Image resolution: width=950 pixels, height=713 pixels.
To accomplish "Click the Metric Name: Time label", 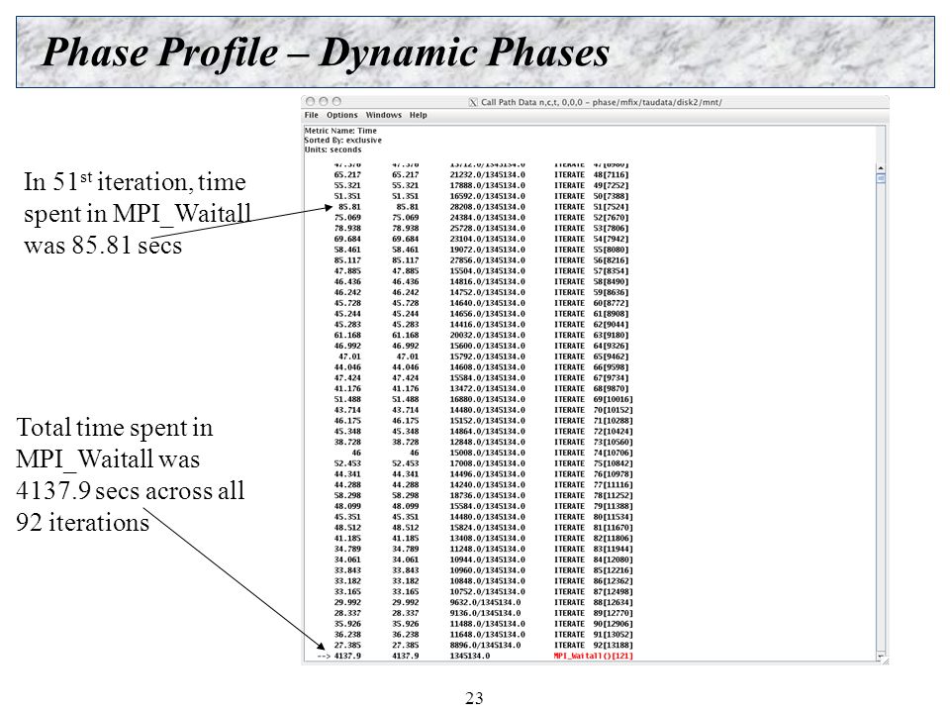I will 340,131.
